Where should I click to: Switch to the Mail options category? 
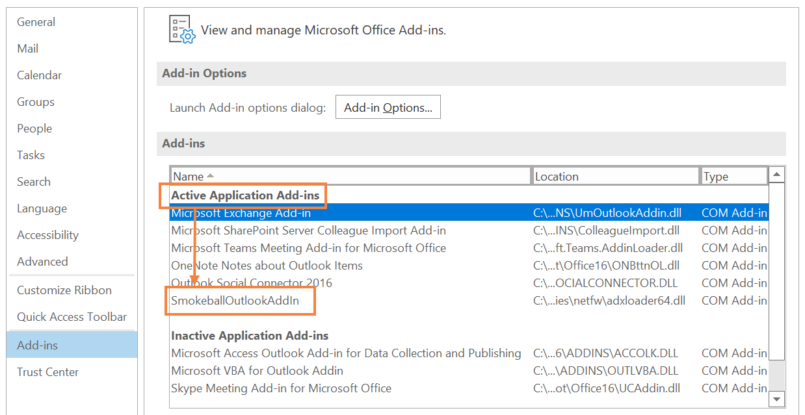[28, 49]
